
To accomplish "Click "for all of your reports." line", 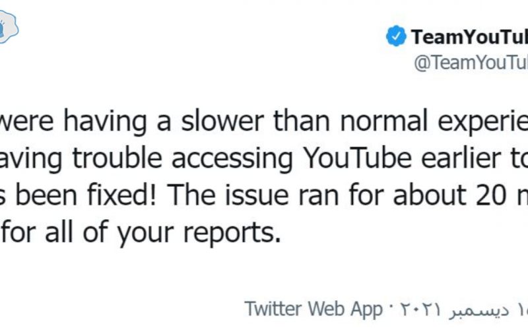I will pyautogui.click(x=141, y=233).
